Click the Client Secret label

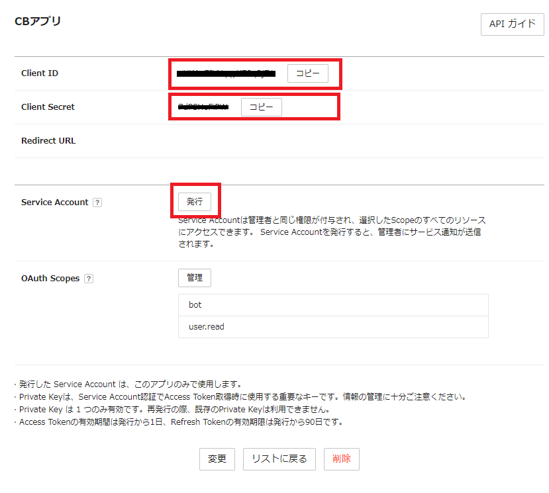48,107
